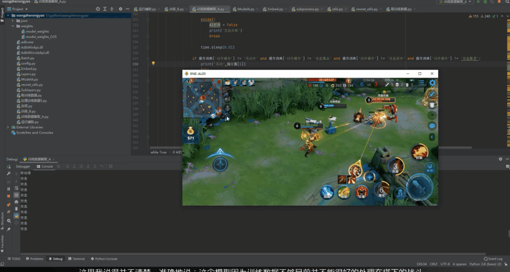Toggle scroll-to-end in the debug console
The width and height of the screenshot is (510, 272).
pos(17,195)
